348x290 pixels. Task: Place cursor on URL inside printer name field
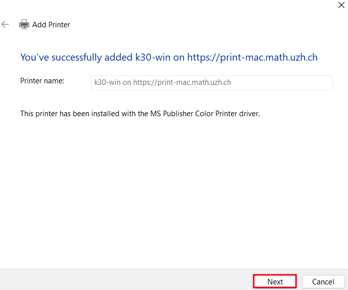(x=182, y=82)
